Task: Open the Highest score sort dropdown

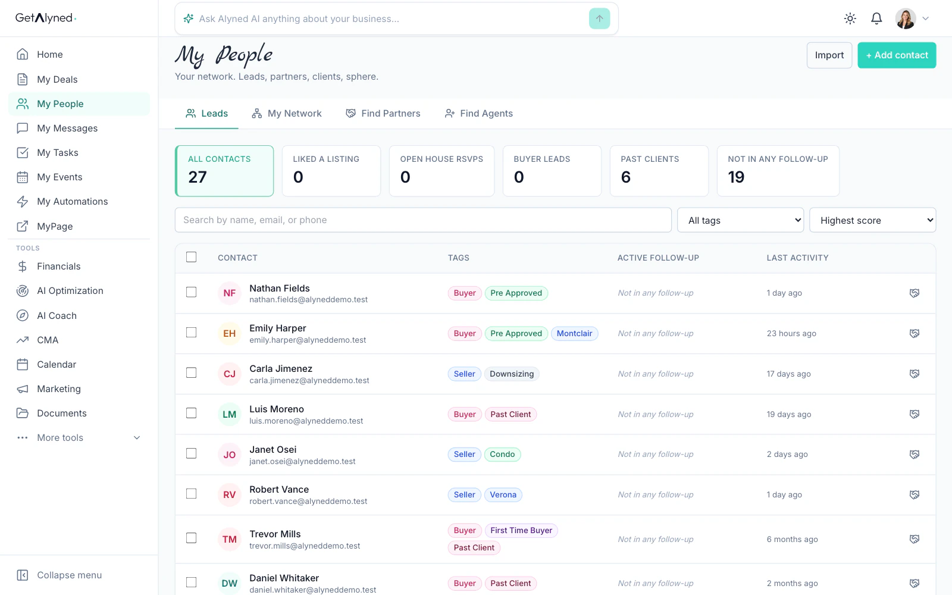Action: pos(872,220)
